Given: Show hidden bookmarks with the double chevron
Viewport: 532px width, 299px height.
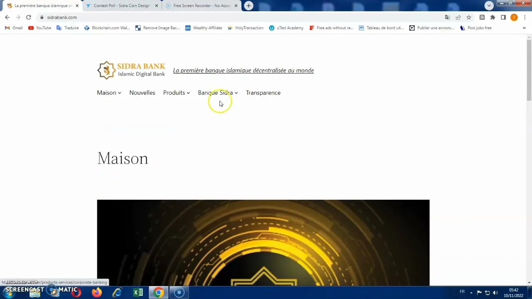Looking at the screenshot, I should [x=524, y=28].
